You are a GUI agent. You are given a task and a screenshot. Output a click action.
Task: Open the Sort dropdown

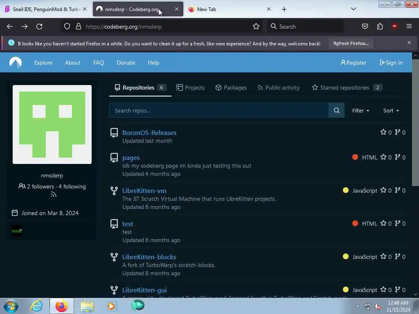click(x=391, y=110)
